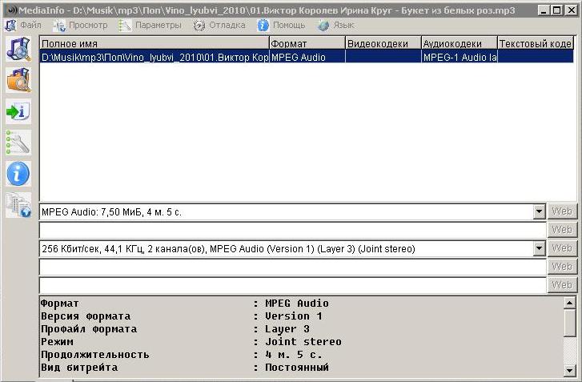Click the Аудиокодеки column header
The image size is (582, 382).
pos(460,43)
